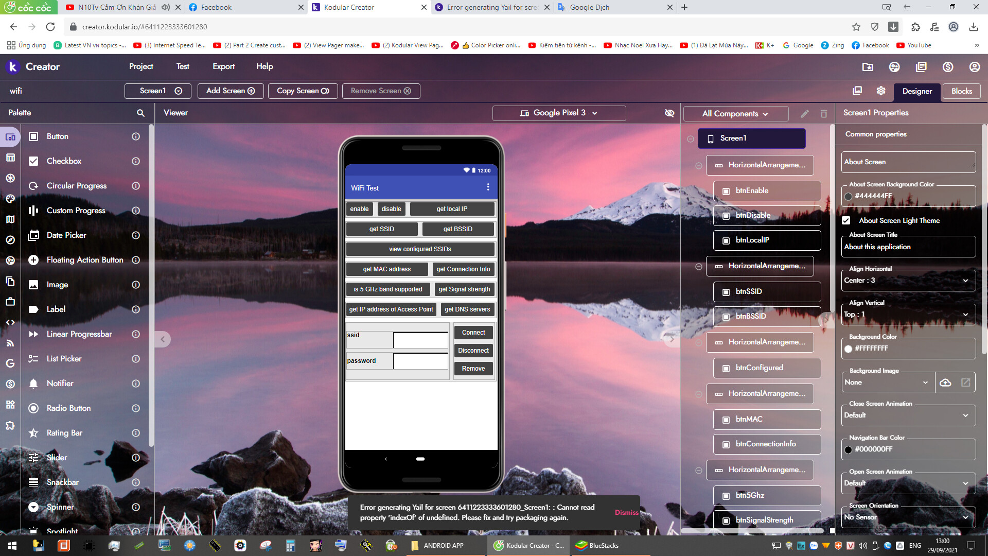Open the theme palette icon in header
Screen dimensions: 988x556
pos(894,67)
